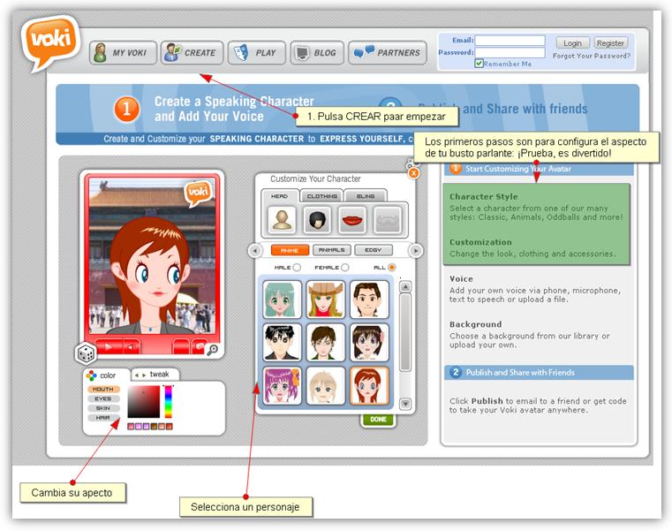
Task: Click the character list scroll-up arrow
Action: pos(405,286)
